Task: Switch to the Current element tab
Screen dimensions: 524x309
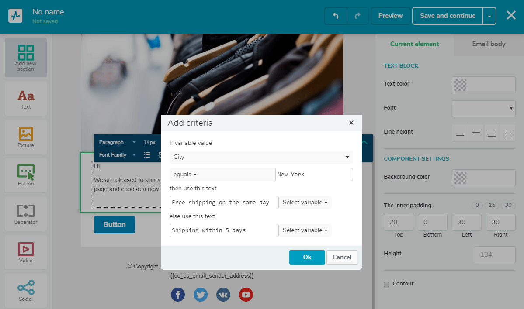Action: click(x=414, y=44)
